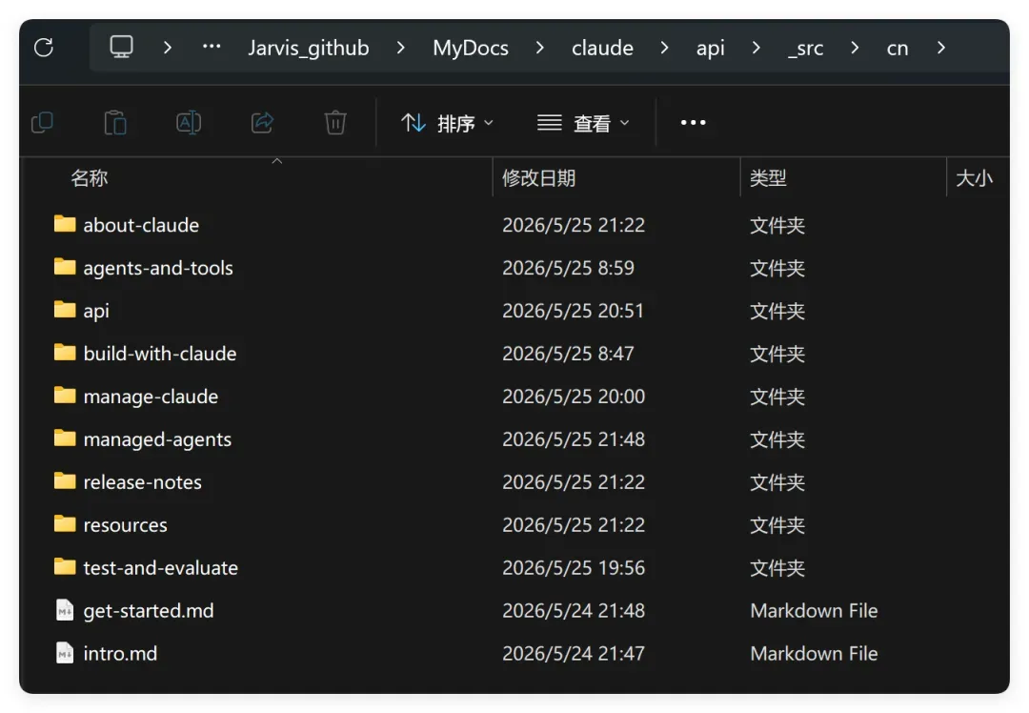Click the Share toolbar icon
The image size is (1029, 713).
262,123
